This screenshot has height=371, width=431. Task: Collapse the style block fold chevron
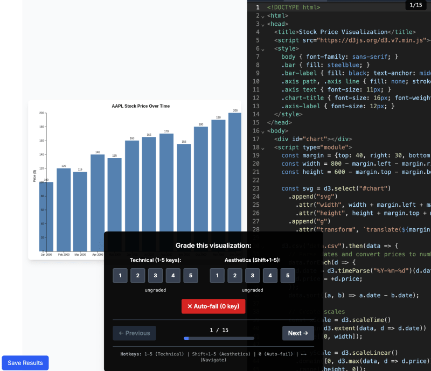pos(262,48)
